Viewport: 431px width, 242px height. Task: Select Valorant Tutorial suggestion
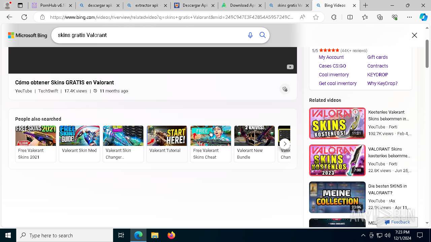click(x=167, y=144)
